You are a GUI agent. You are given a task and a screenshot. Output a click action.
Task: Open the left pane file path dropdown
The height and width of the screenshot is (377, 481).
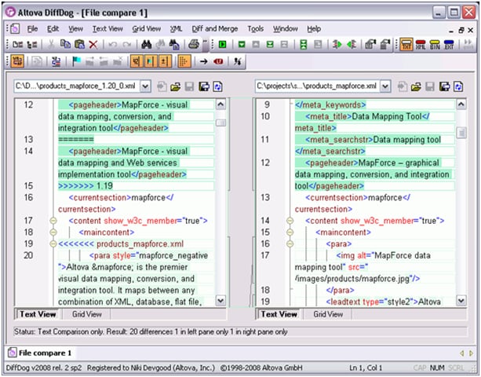145,86
